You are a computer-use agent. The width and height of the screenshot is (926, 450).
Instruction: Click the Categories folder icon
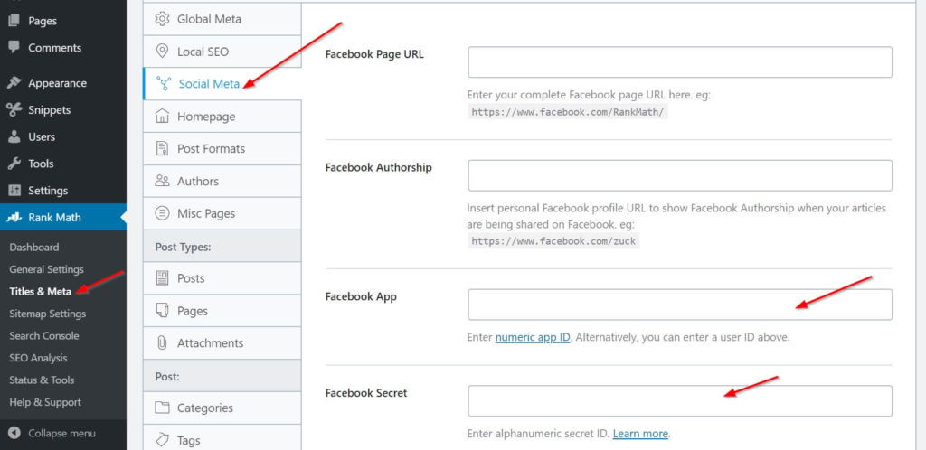coord(162,408)
